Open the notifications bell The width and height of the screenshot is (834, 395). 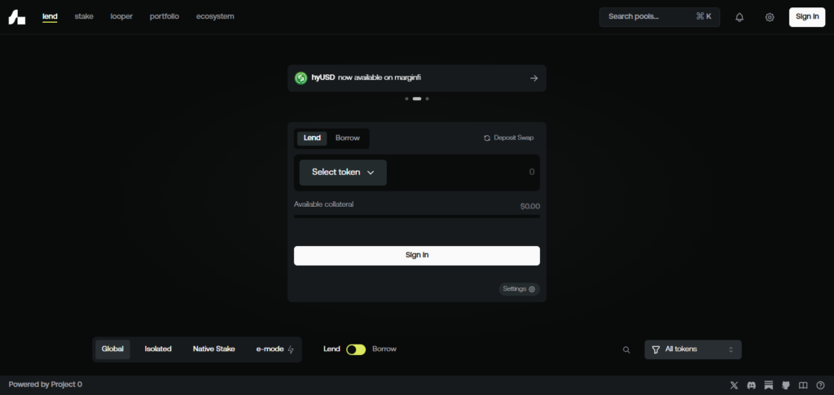point(740,17)
